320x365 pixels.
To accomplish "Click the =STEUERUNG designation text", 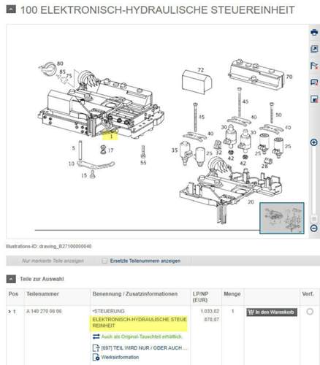I will pos(108,311).
